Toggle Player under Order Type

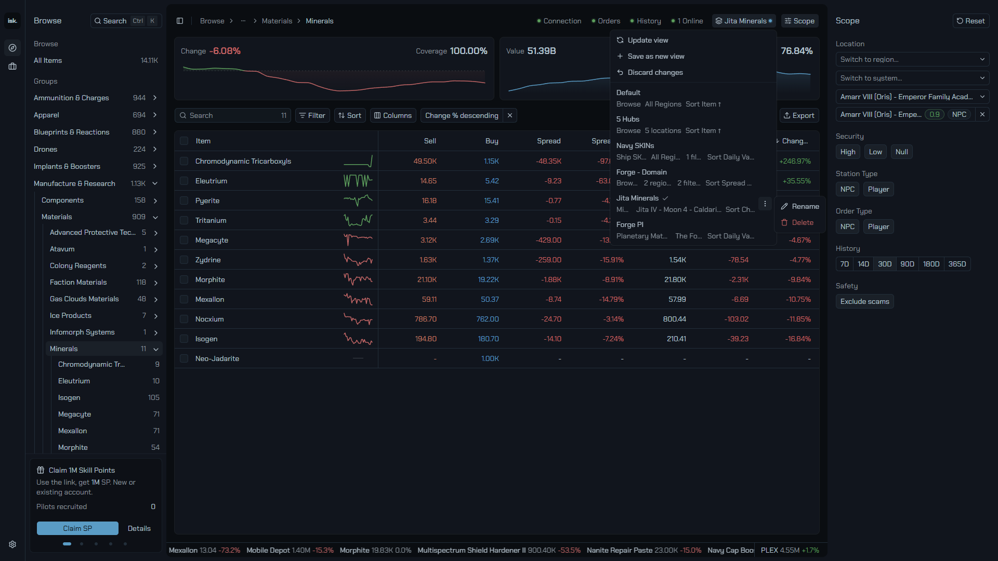point(878,226)
